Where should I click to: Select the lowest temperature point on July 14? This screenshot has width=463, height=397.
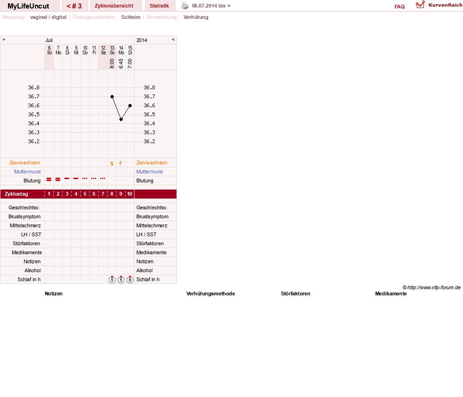121,120
